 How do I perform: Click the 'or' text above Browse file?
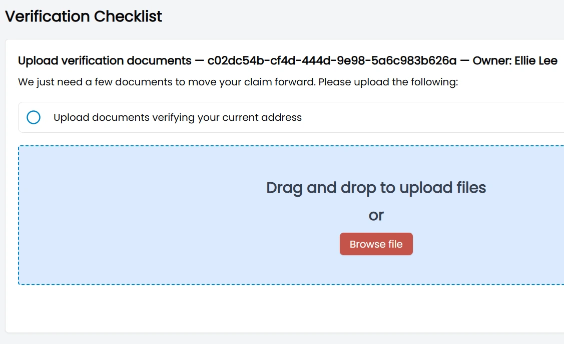click(376, 215)
